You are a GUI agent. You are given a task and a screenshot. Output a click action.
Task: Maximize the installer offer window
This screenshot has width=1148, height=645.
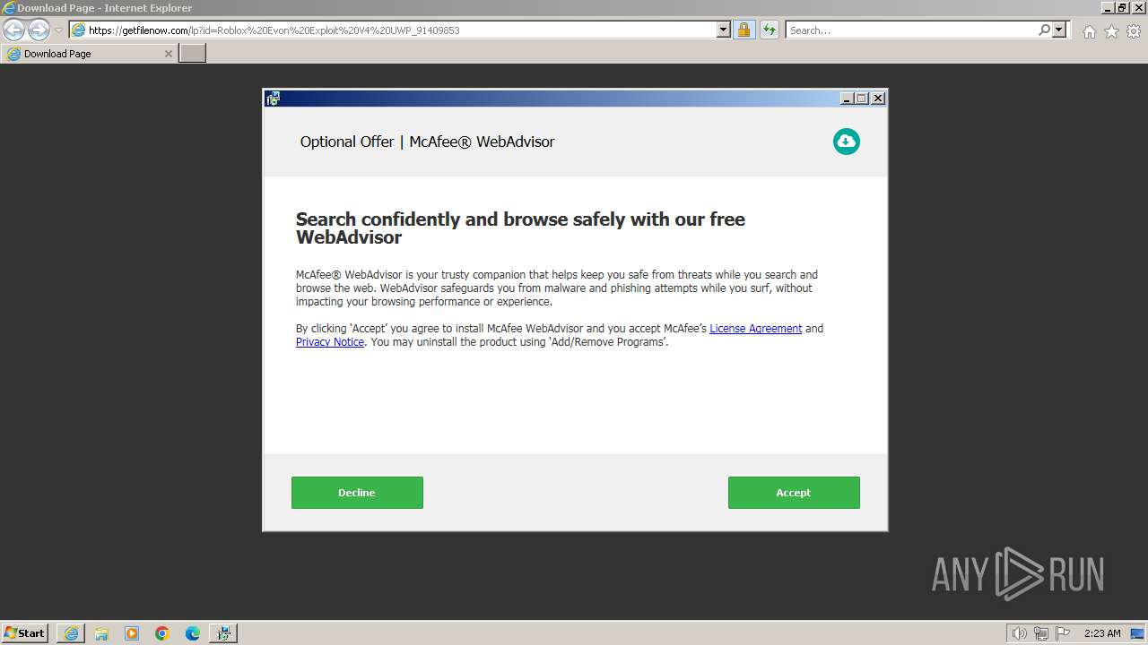click(862, 99)
